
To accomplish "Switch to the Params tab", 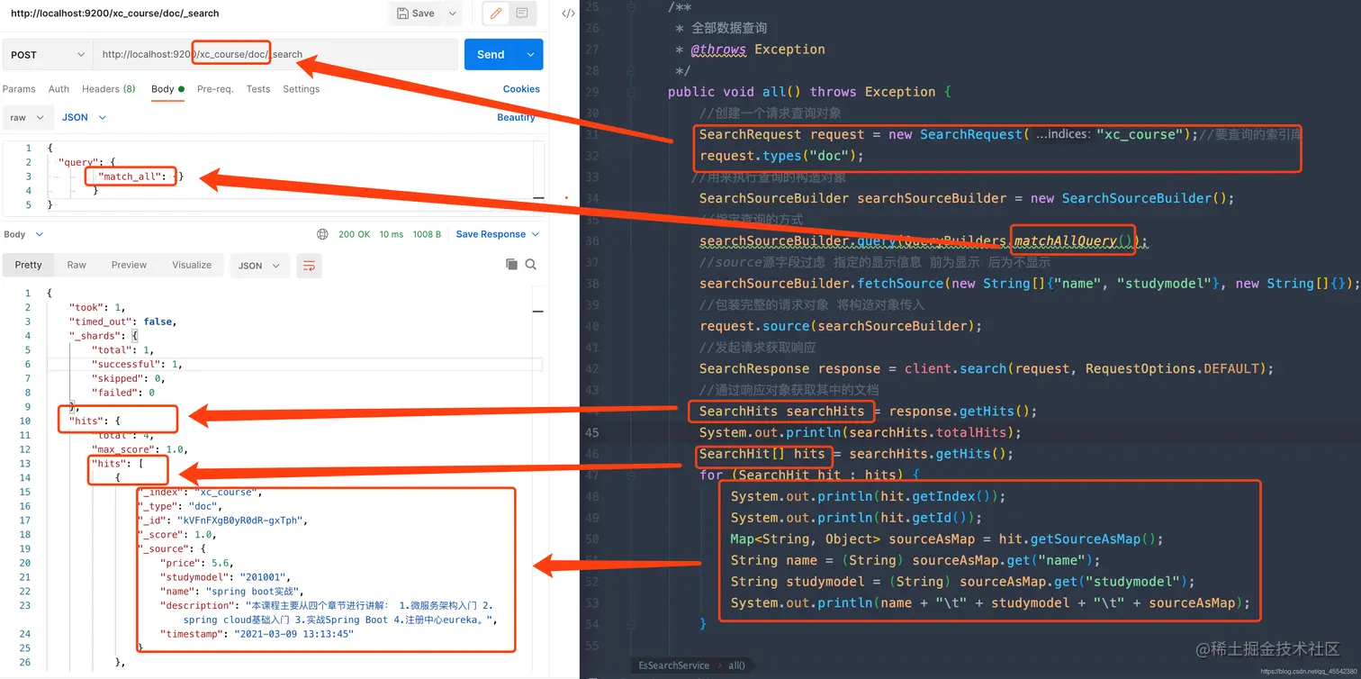I will (19, 89).
